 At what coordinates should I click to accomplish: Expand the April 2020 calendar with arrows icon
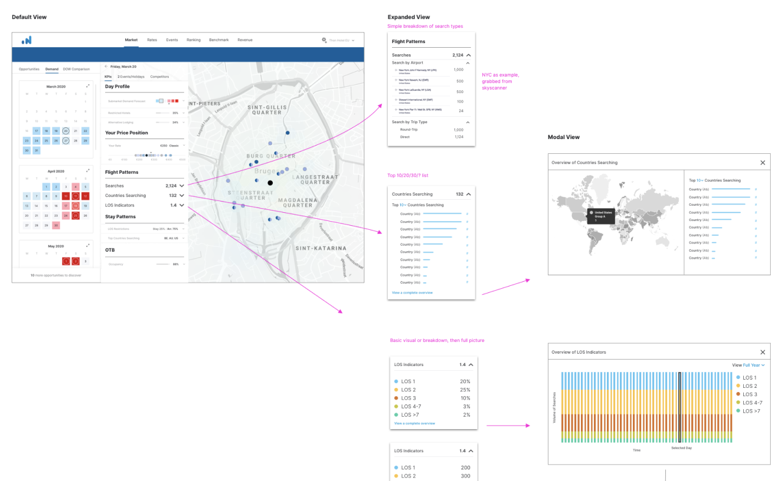point(88,171)
